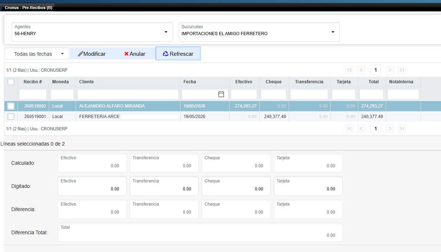Viewport: 441px width, 252px height.
Task: Select client FERRETERIA ARCE cell
Action: (x=128, y=117)
